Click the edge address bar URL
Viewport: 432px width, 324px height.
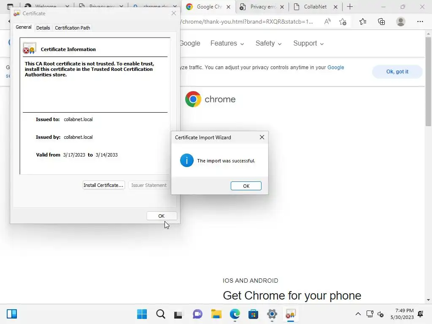click(247, 22)
